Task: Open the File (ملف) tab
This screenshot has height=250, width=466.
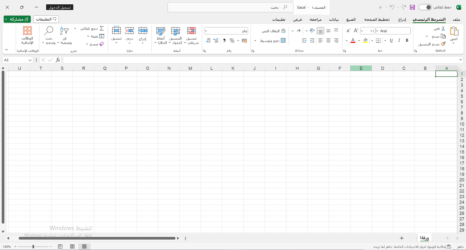Action: 456,19
